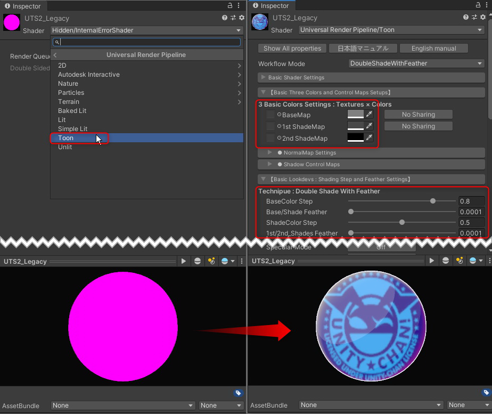Viewport: 492px width, 414px height.
Task: Click the eyedropper next to BaseMap color
Action: pyautogui.click(x=369, y=115)
